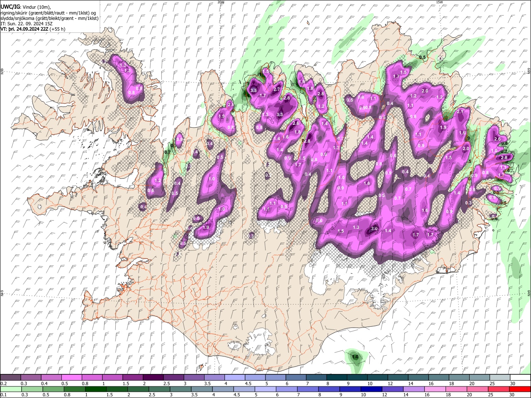
Task: Click the "3.3" snowfall value on the map
Action: pos(280,114)
